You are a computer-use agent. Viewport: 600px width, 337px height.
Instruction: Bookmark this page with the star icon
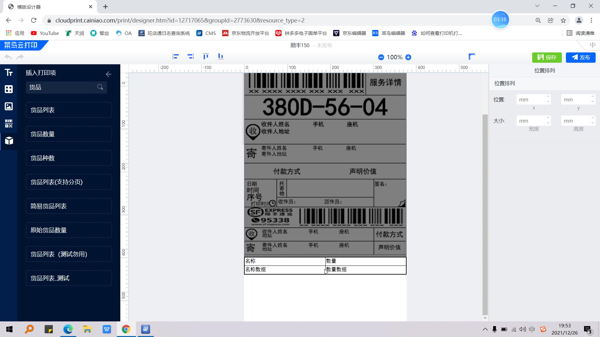pos(563,20)
